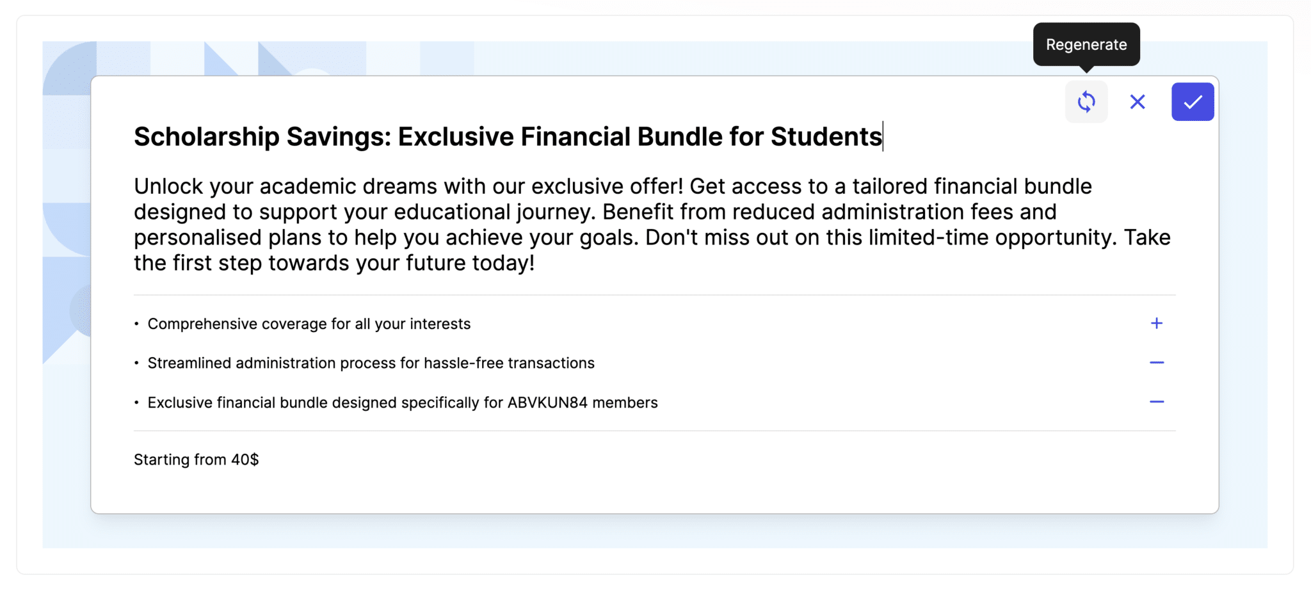Remove the "Streamlined administration process" bullet

tap(1156, 363)
